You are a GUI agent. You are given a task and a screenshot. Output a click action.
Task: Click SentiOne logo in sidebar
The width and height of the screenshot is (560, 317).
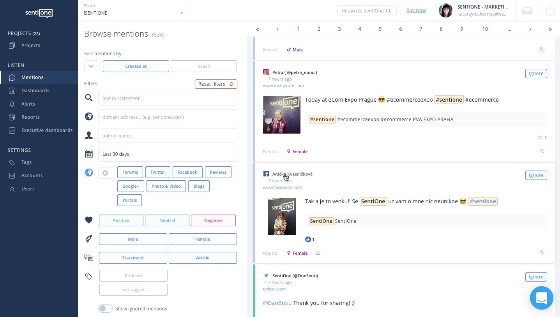click(39, 13)
